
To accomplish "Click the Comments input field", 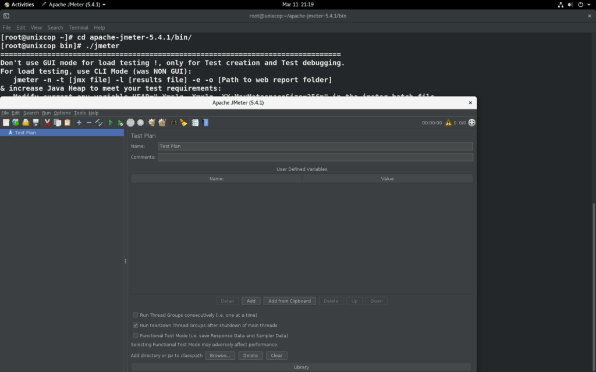I will tap(315, 157).
